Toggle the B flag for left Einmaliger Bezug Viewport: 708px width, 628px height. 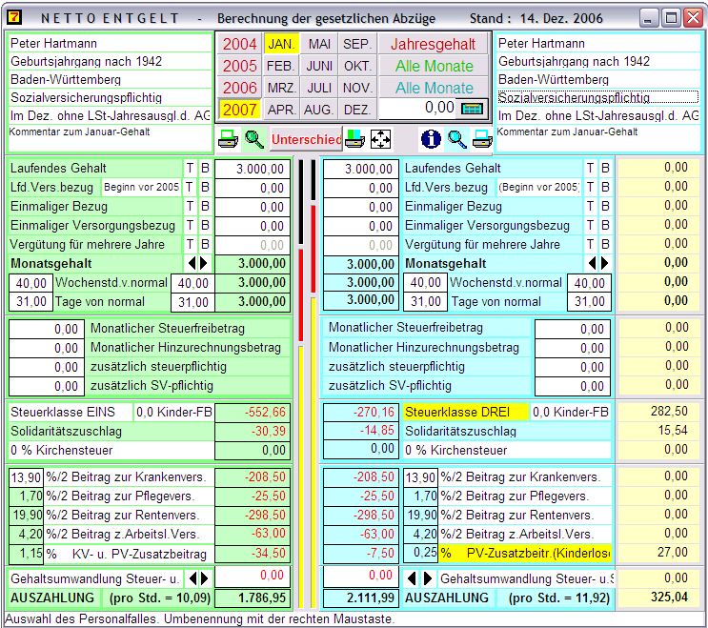pyautogui.click(x=204, y=207)
